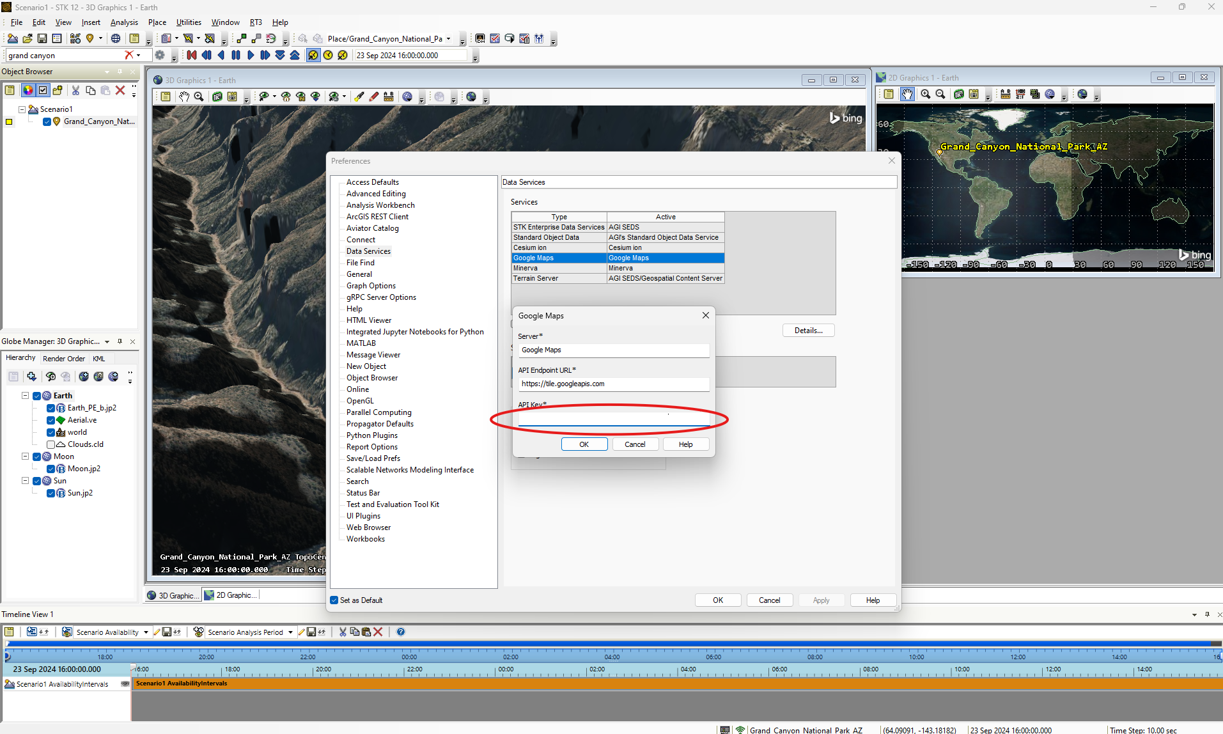1223x734 pixels.
Task: Disable the Aerial.ve layer checkbox
Action: pyautogui.click(x=51, y=420)
